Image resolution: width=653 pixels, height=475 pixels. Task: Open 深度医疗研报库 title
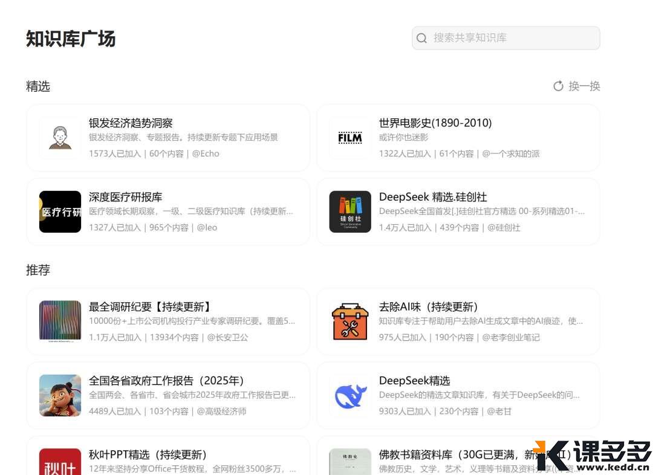click(x=125, y=197)
